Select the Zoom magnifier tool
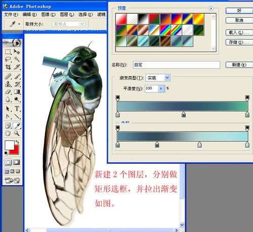253x232 pixels. (17, 134)
